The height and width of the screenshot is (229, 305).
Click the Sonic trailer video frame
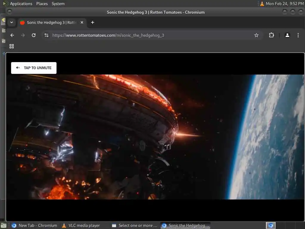pos(155,137)
